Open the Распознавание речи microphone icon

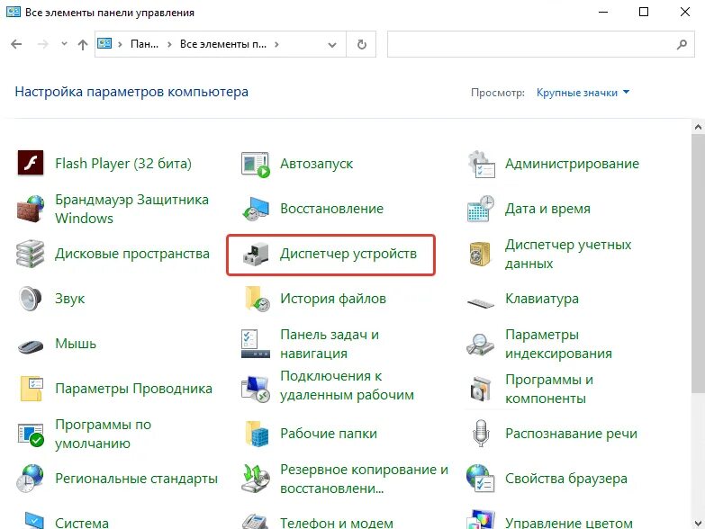(481, 434)
